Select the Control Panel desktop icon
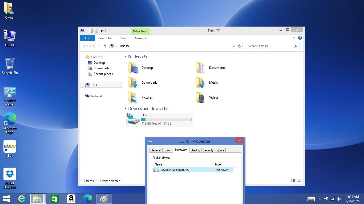 coord(10,96)
